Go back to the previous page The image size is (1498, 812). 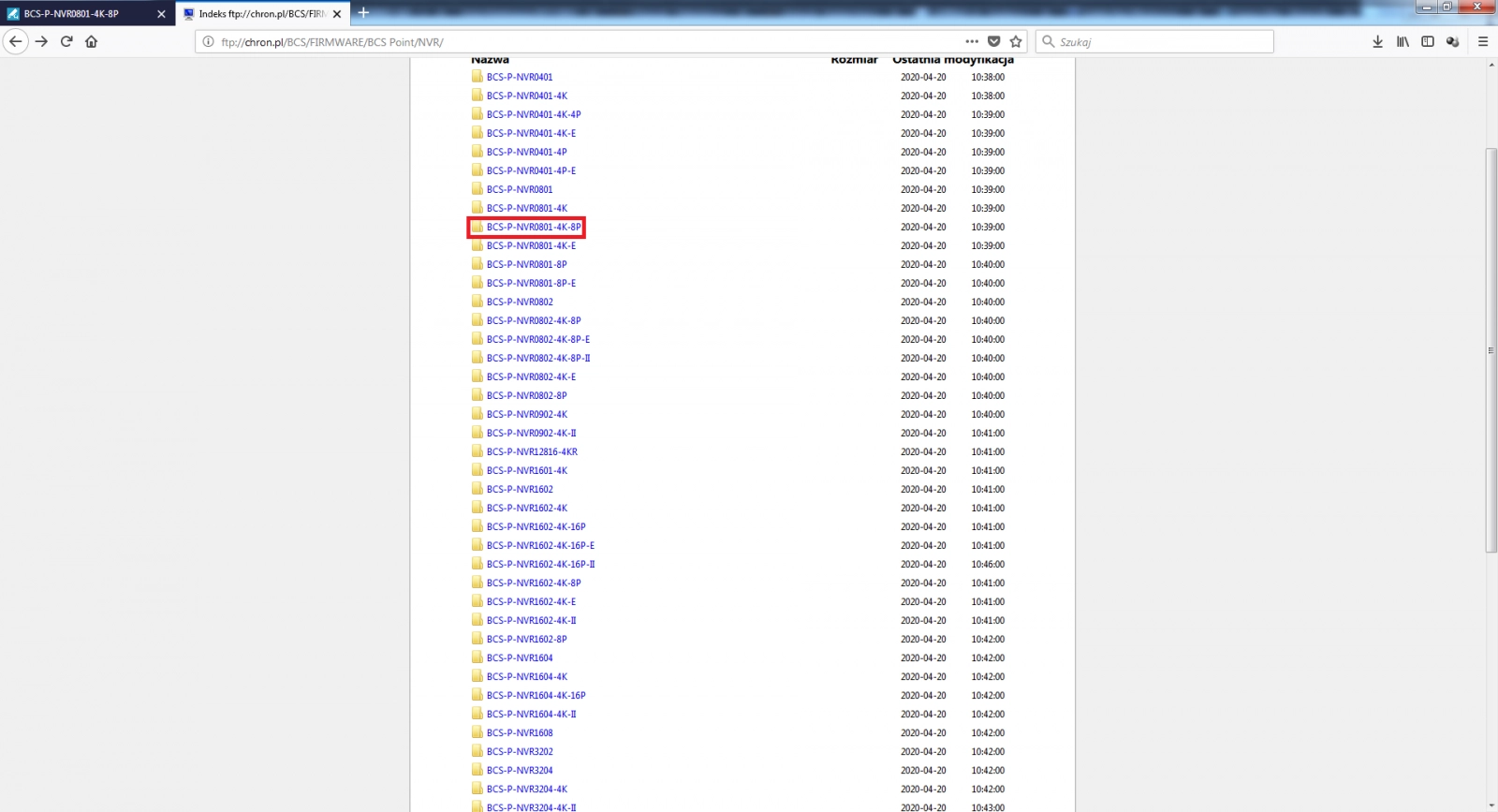click(15, 41)
